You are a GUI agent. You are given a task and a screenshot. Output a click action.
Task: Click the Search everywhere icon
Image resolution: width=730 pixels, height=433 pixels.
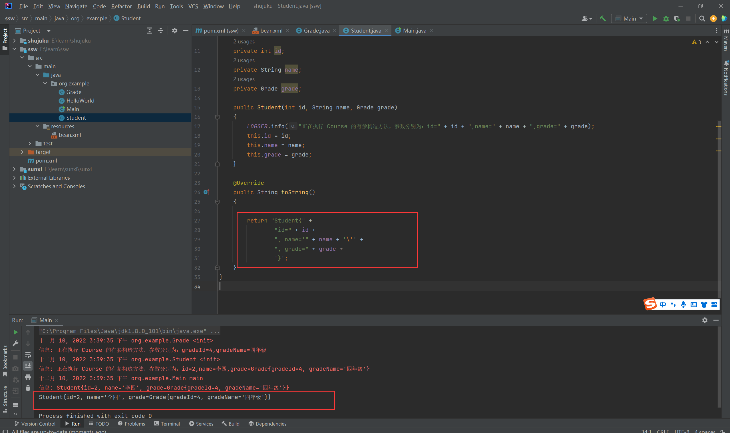point(702,19)
